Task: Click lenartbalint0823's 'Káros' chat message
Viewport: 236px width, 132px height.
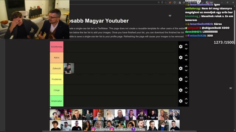Action: click(218, 24)
